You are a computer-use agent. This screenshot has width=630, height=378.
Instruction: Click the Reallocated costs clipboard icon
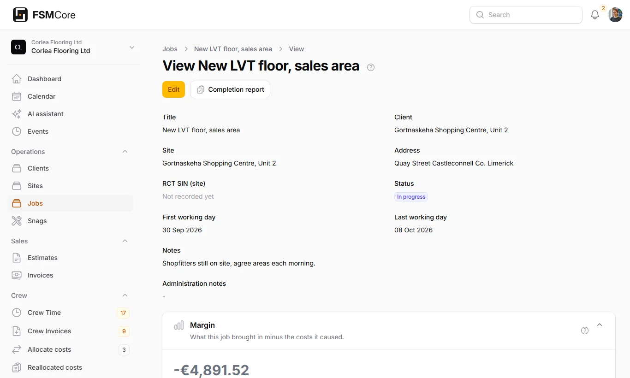click(17, 367)
